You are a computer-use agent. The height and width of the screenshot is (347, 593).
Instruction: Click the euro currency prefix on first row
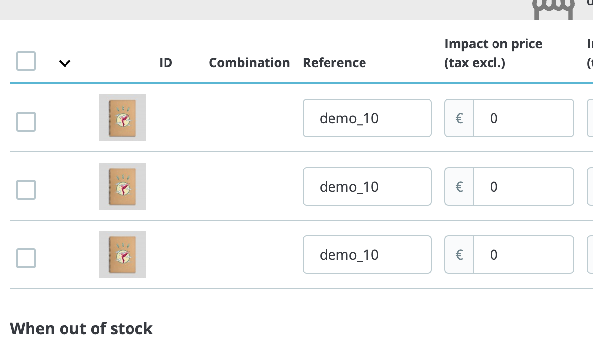pos(459,118)
